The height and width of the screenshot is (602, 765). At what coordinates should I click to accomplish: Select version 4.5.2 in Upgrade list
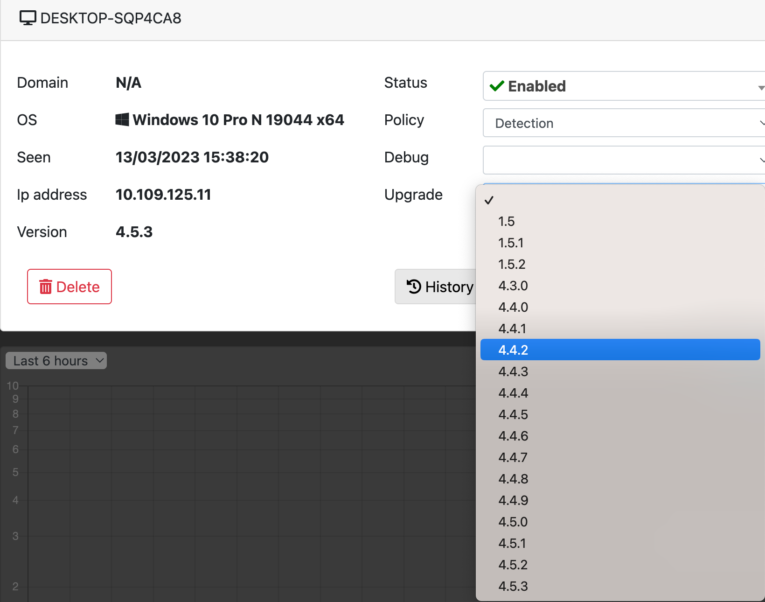(620, 565)
